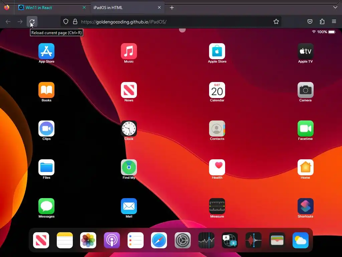The height and width of the screenshot is (257, 342).
Task: Go forward to the next page
Action: (20, 22)
